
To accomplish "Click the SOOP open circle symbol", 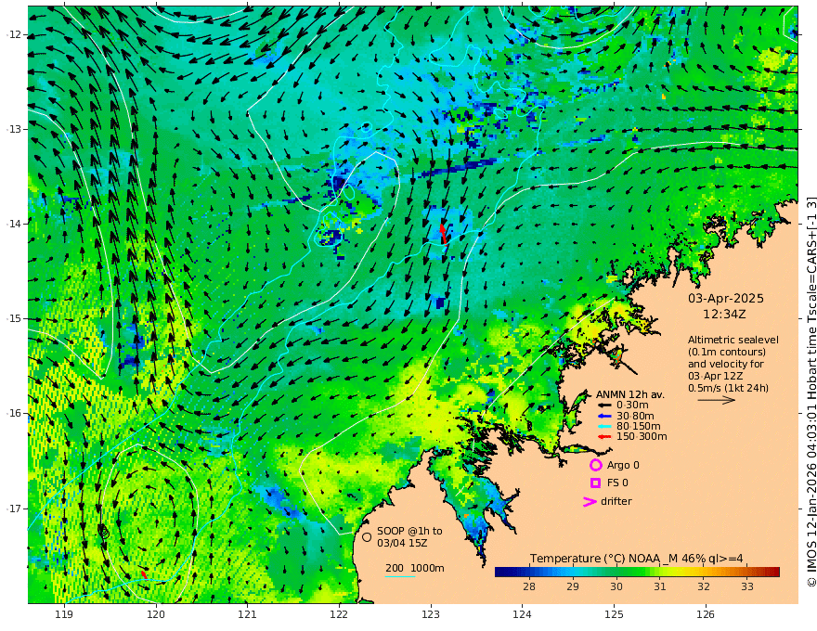I will (x=367, y=536).
